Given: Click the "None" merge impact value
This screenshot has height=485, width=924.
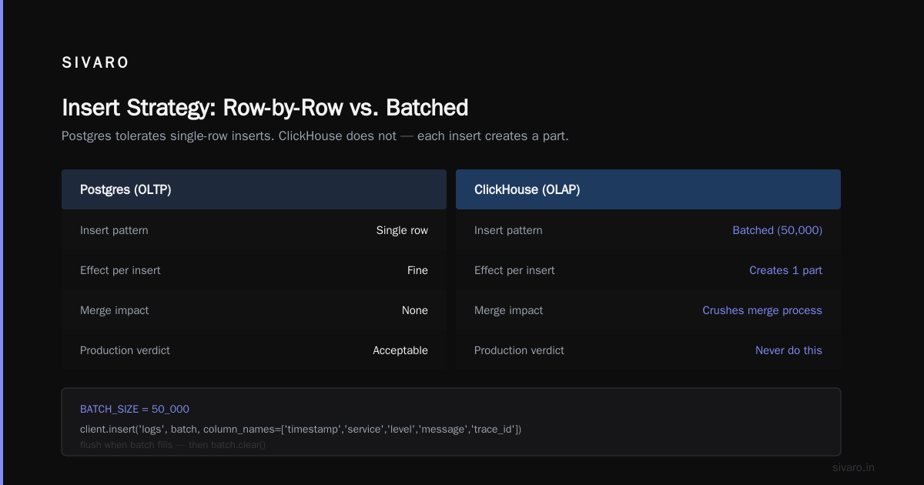Looking at the screenshot, I should click(x=415, y=310).
